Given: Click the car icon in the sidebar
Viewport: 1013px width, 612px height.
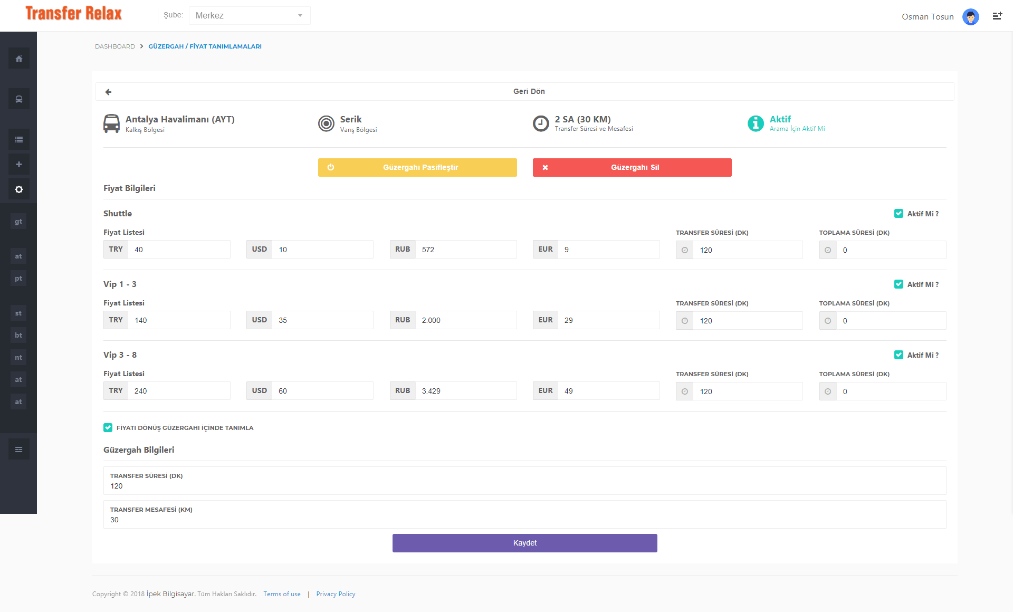Looking at the screenshot, I should pos(19,99).
